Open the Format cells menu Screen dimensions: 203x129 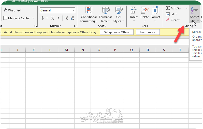tap(155, 14)
